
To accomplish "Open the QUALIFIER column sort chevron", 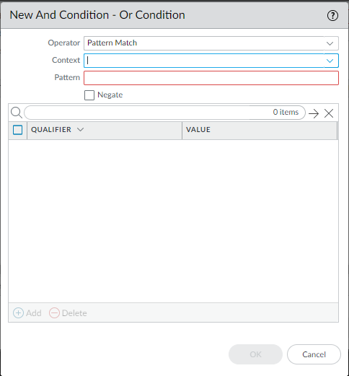I will point(80,129).
